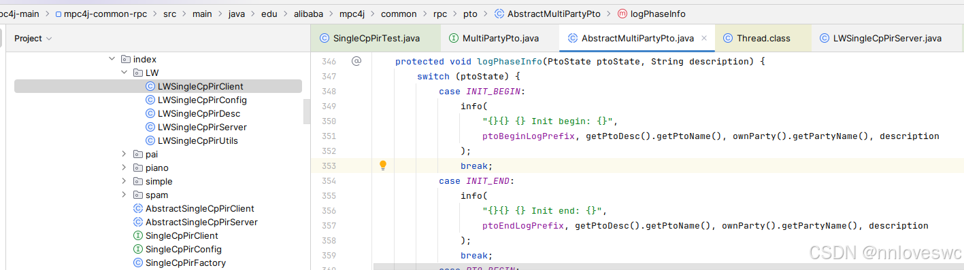Open LWSingleCpPirDesc class in tree

(199, 113)
